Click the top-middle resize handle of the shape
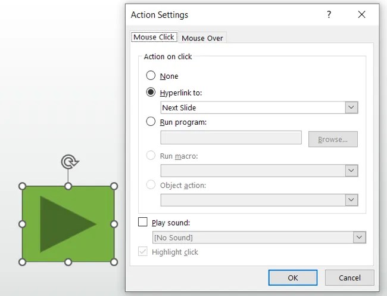The width and height of the screenshot is (387, 296). pos(68,186)
